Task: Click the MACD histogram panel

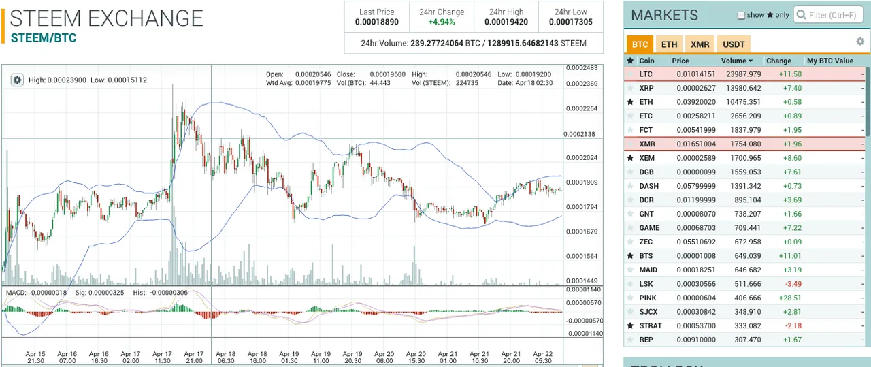Action: pyautogui.click(x=282, y=312)
